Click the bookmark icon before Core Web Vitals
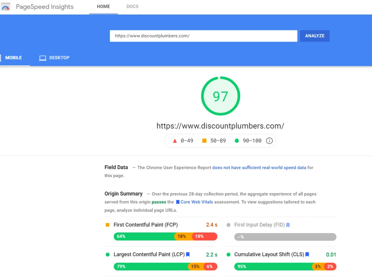The image size is (372, 279). click(178, 202)
